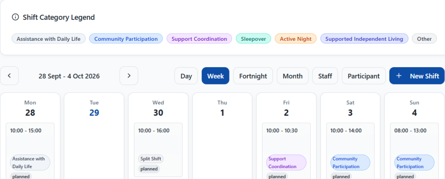The height and width of the screenshot is (179, 445).
Task: Click the plus icon in New Shift
Action: pos(399,75)
